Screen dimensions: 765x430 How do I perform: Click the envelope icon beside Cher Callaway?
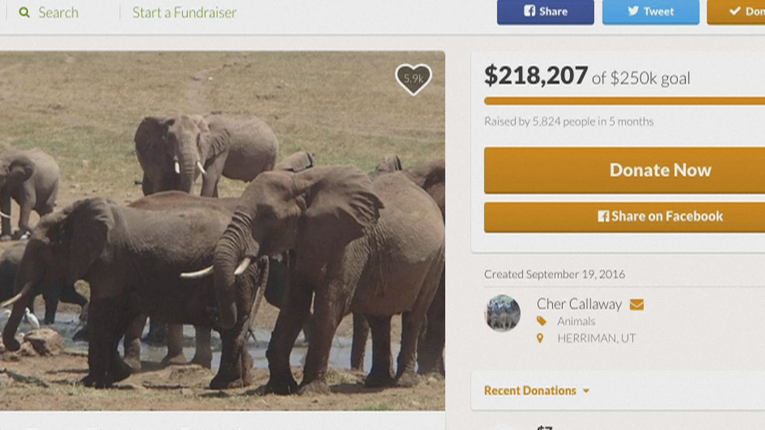636,305
